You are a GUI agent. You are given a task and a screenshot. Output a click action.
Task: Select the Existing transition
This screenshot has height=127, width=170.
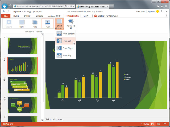click(9, 24)
